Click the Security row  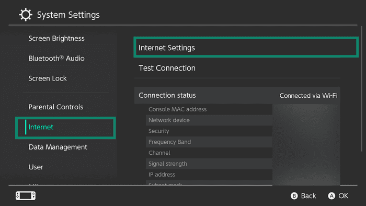coord(209,131)
